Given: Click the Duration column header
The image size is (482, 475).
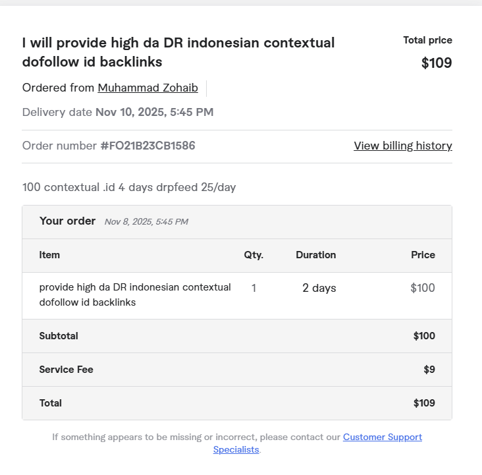Looking at the screenshot, I should pos(315,255).
